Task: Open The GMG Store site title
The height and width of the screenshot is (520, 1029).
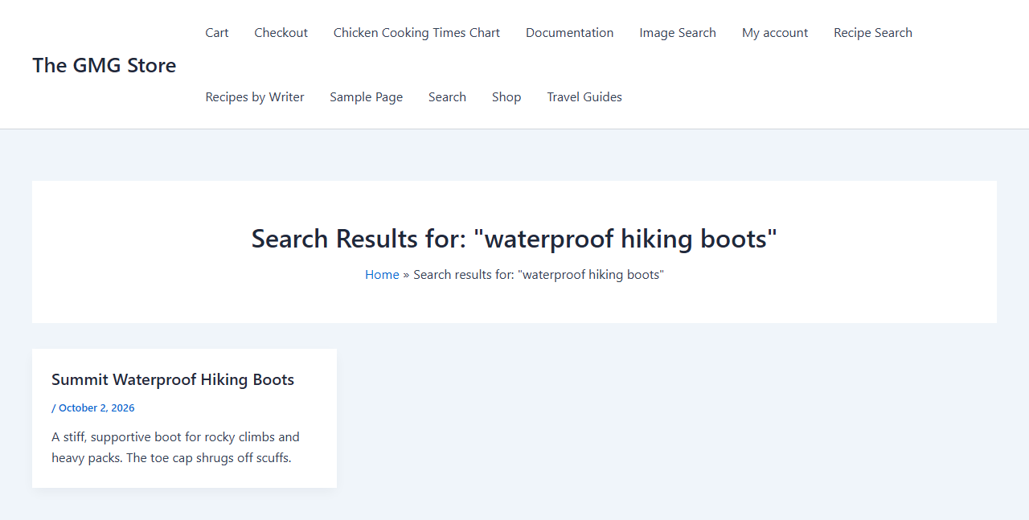Action: tap(105, 65)
